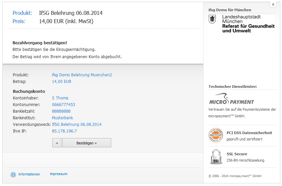Open the Informationen link
Image resolution: width=282 pixels, height=186 pixels.
tap(29, 174)
